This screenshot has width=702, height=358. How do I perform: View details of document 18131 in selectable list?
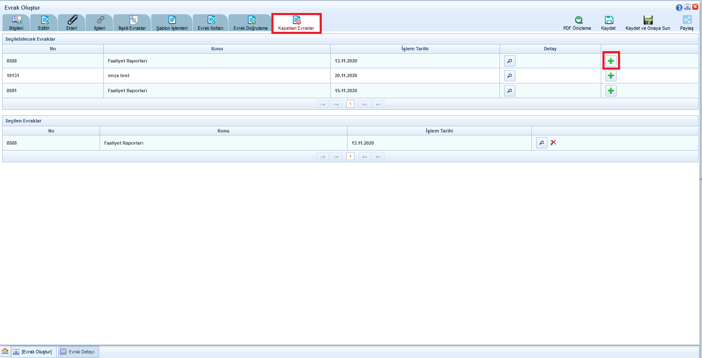510,76
